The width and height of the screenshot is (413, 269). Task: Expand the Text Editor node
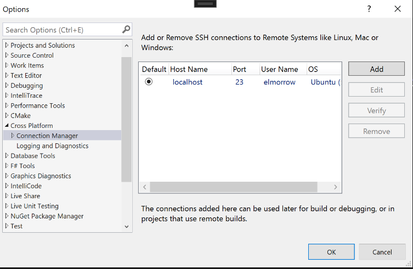click(7, 76)
